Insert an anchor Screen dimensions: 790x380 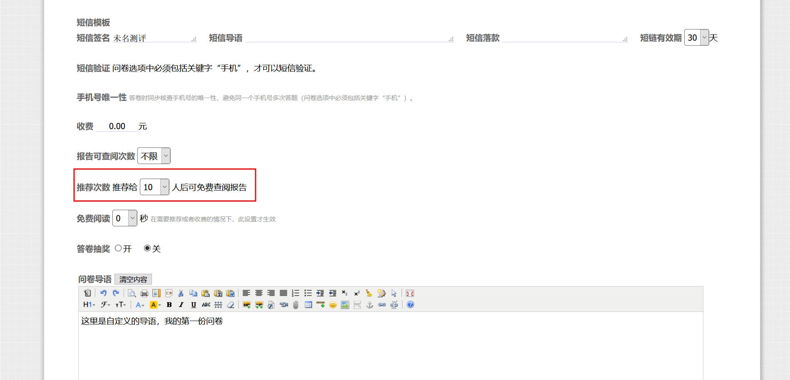pyautogui.click(x=370, y=305)
